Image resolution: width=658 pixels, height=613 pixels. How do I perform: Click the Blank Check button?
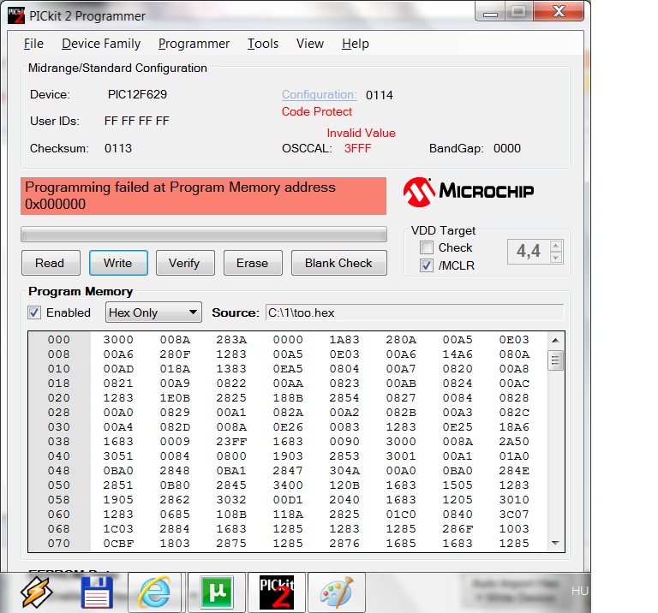[x=338, y=263]
